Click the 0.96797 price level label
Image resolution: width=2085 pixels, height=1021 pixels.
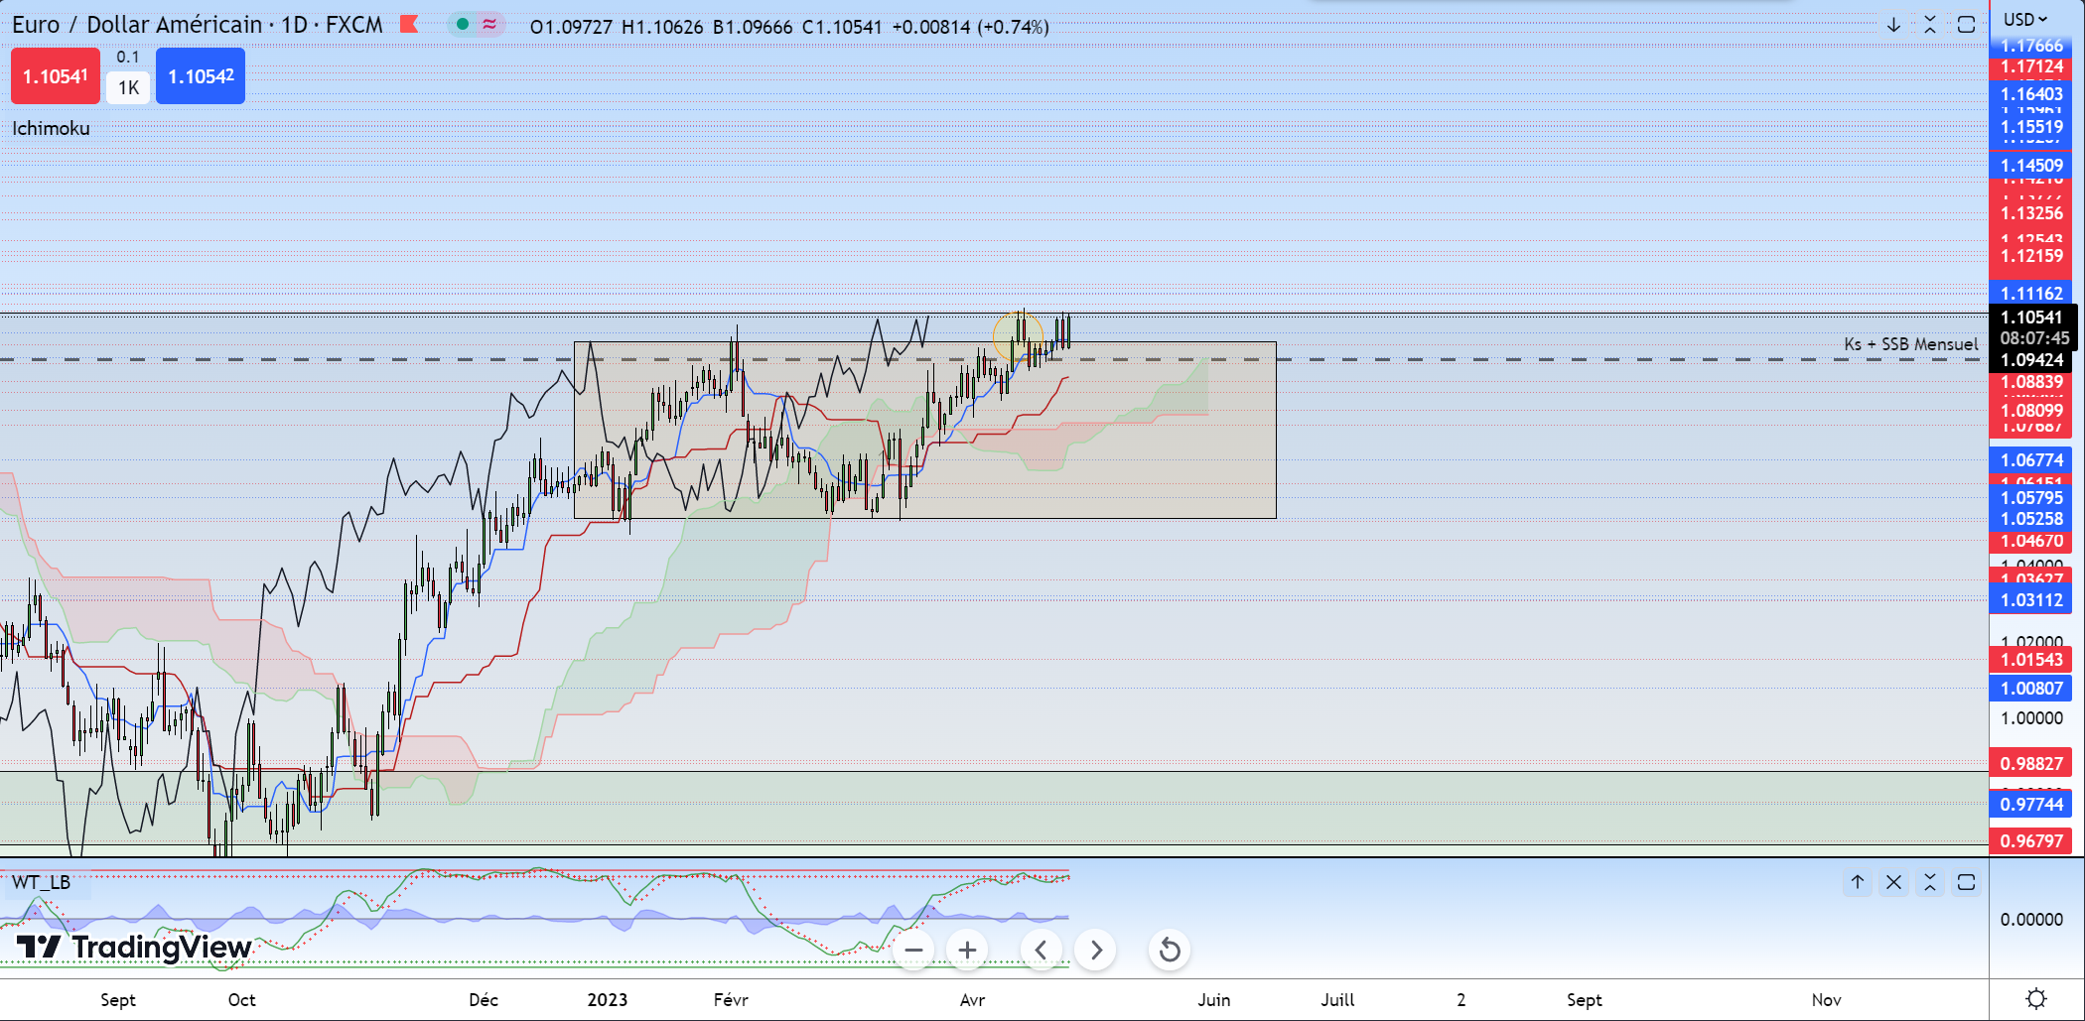point(2031,841)
